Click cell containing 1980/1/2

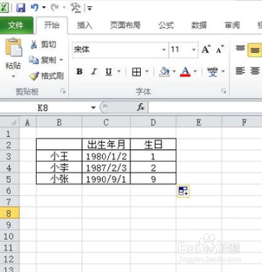(106, 156)
